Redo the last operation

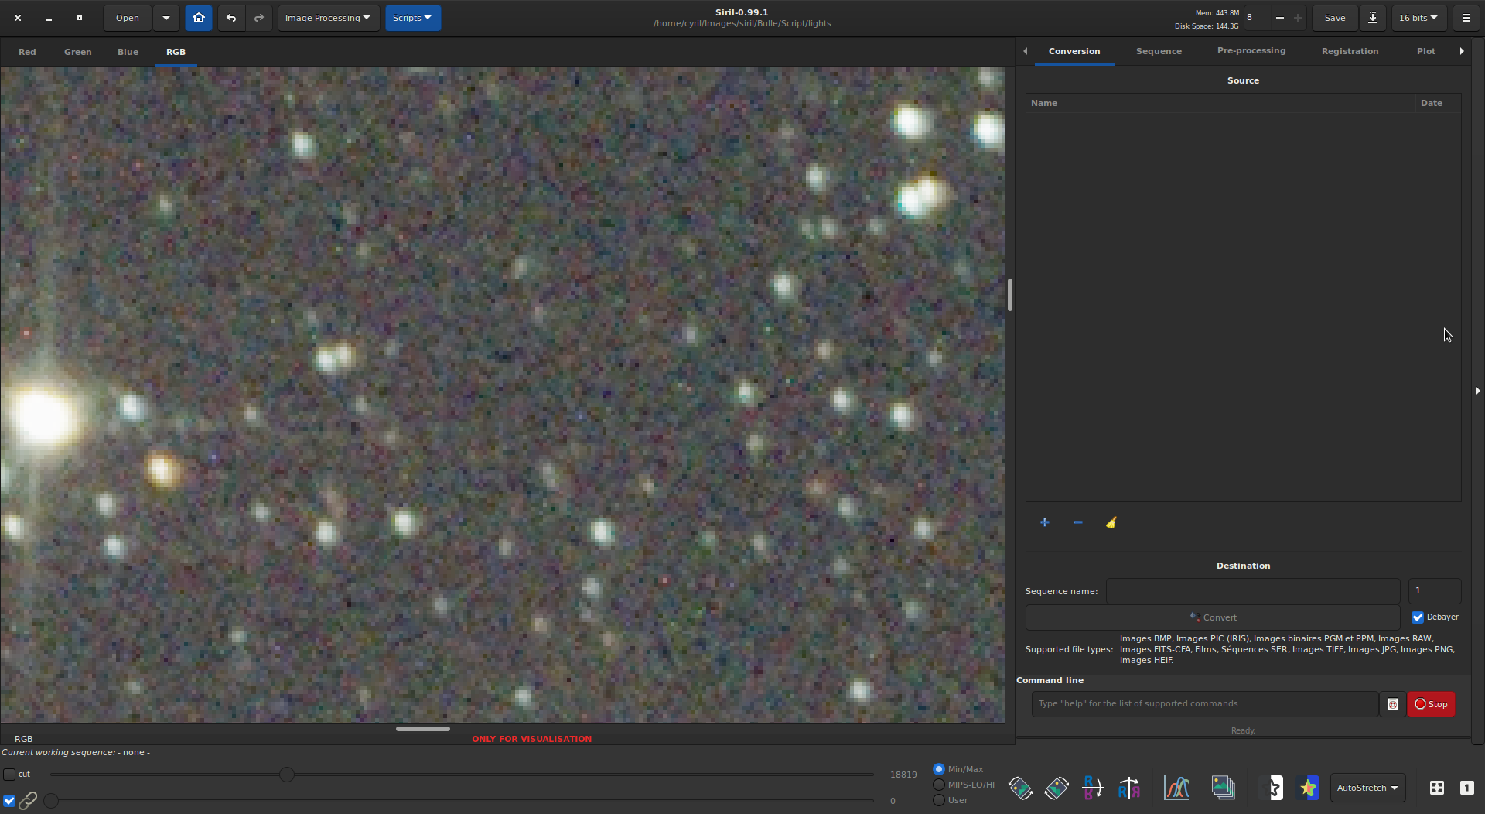[259, 18]
